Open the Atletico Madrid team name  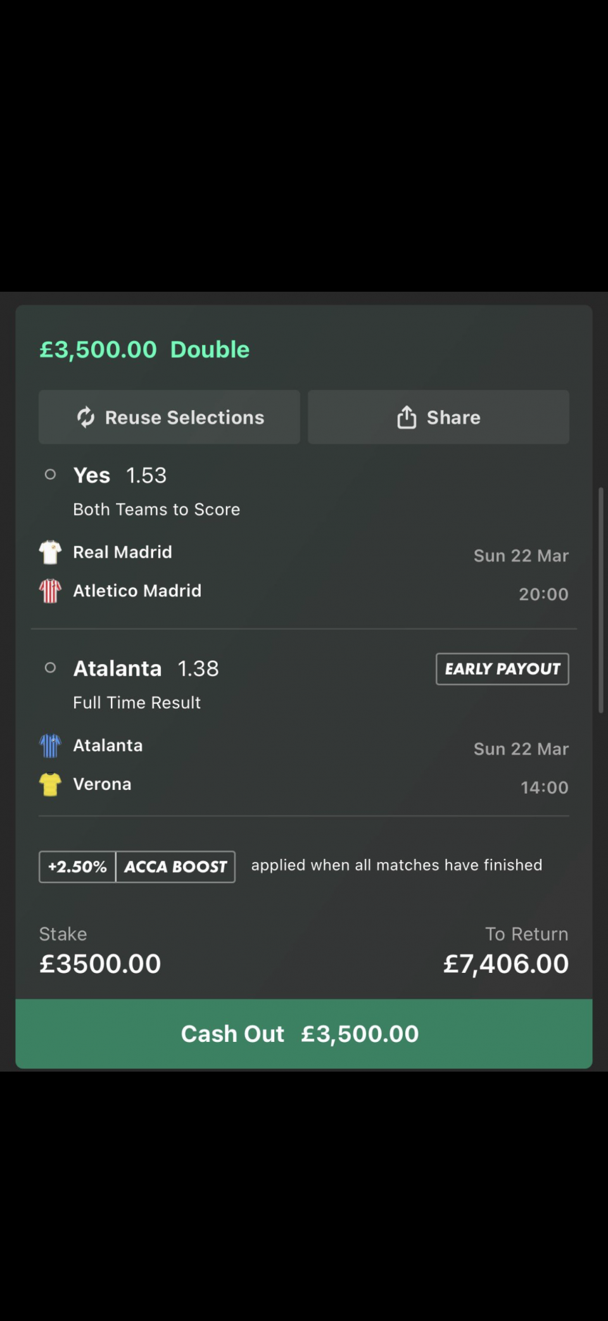pos(137,591)
